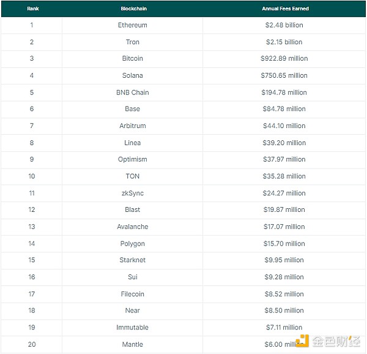
Task: Click the $37.97 million value
Action: pyautogui.click(x=284, y=159)
